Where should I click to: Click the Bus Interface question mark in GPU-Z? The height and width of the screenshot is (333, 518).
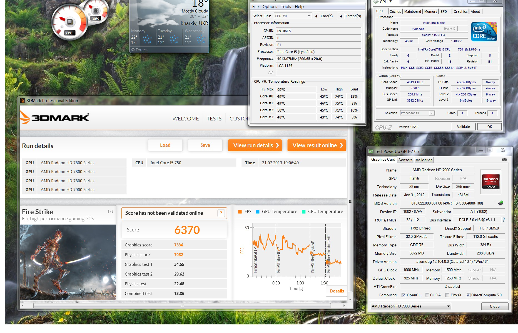(x=504, y=220)
